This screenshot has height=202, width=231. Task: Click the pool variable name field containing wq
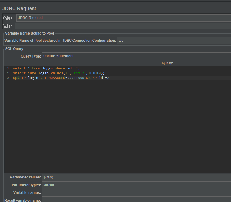pos(174,41)
